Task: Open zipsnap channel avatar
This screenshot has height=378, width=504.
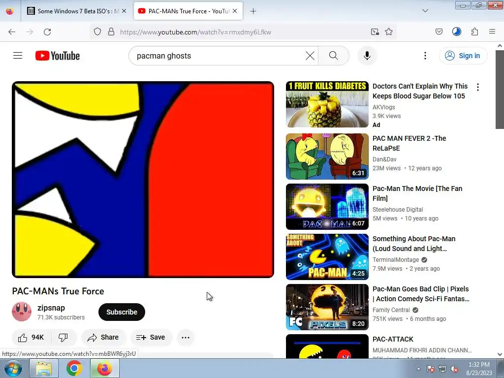Action: (x=22, y=312)
